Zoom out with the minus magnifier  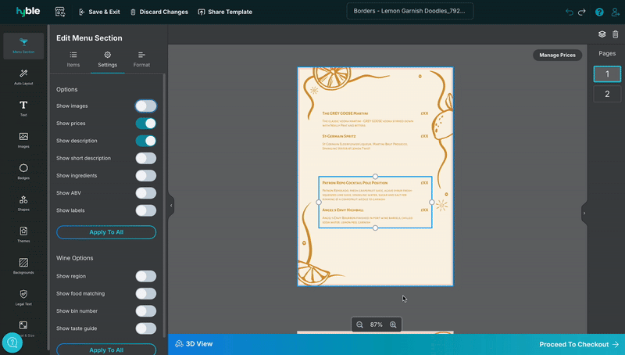click(359, 325)
